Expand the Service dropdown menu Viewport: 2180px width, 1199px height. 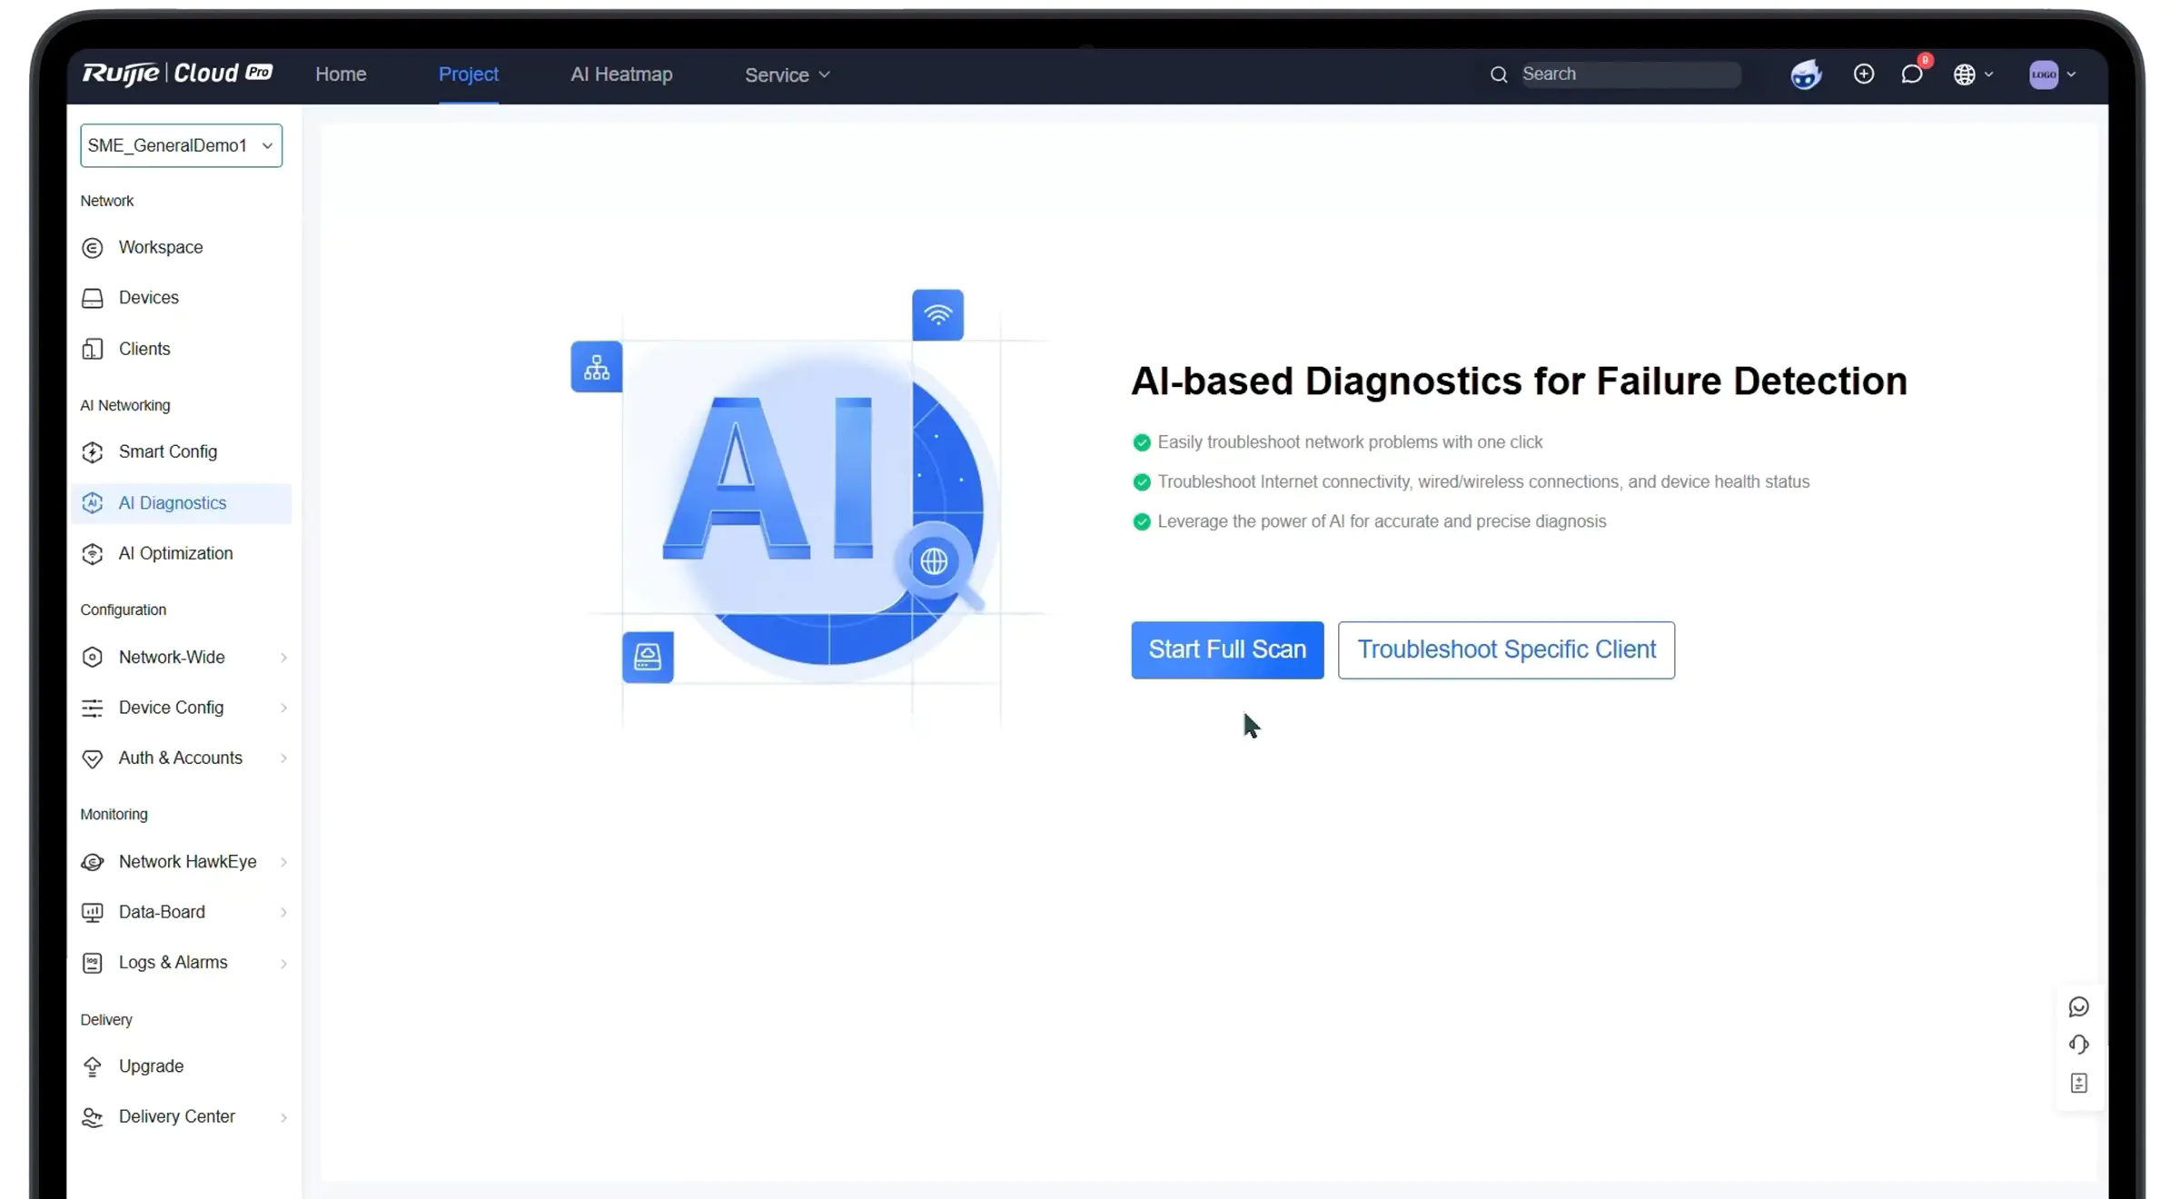(x=788, y=74)
